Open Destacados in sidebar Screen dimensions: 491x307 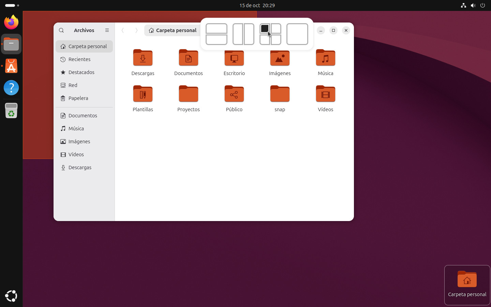(84, 72)
